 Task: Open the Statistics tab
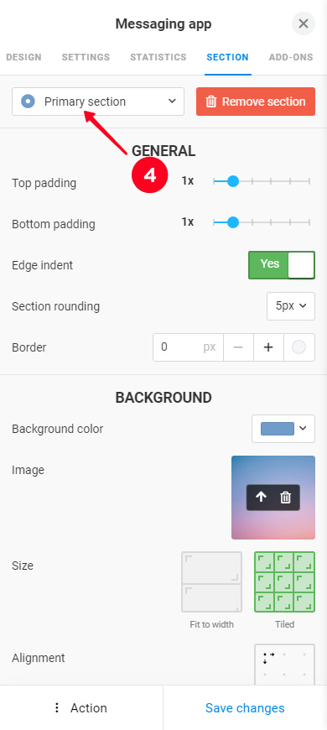(x=158, y=57)
